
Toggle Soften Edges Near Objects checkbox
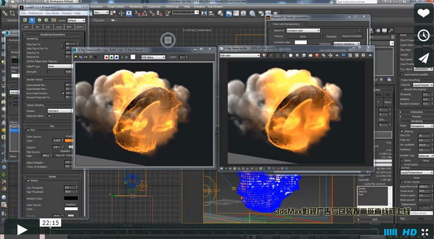(67, 61)
